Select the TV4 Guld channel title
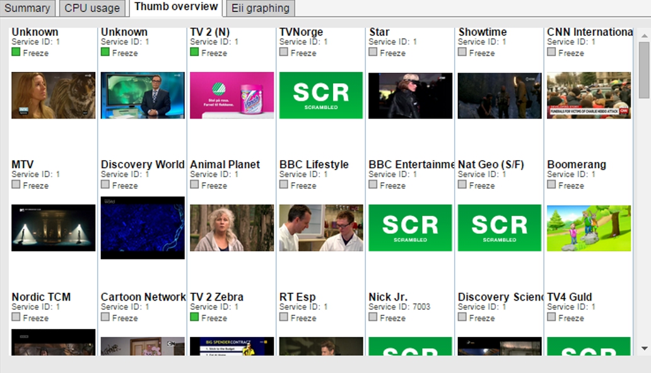This screenshot has height=373, width=651. 570,297
